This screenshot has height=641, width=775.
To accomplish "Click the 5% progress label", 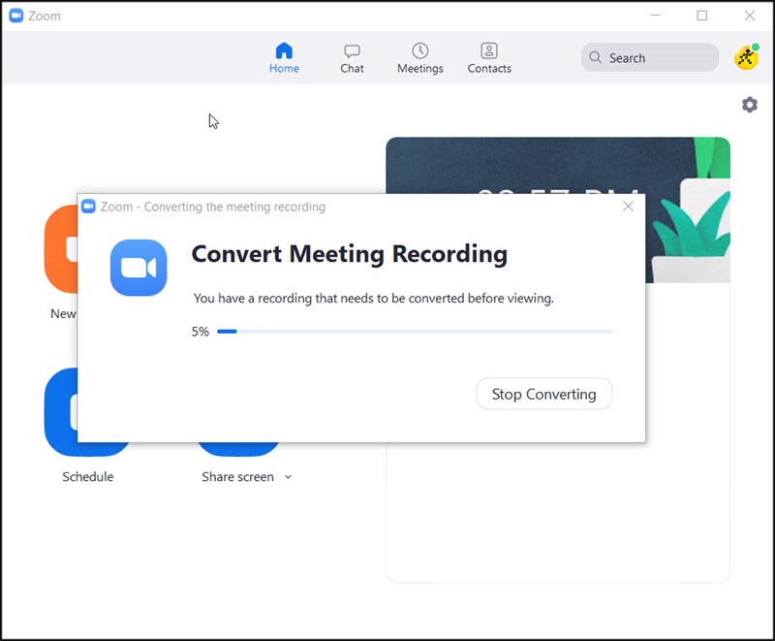I will (199, 331).
